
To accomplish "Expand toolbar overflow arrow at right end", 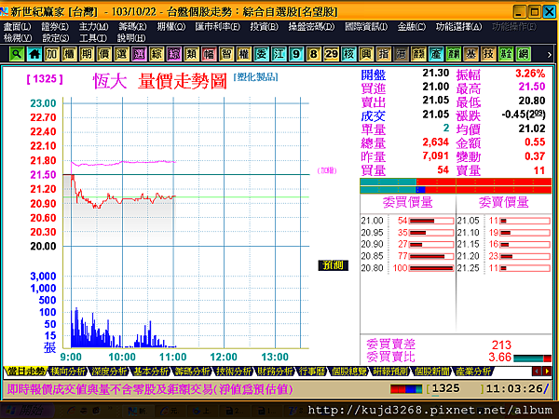I will click(549, 55).
